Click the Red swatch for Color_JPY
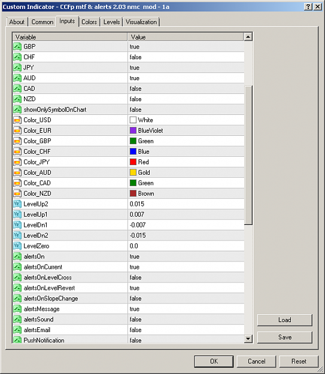 pyautogui.click(x=133, y=162)
